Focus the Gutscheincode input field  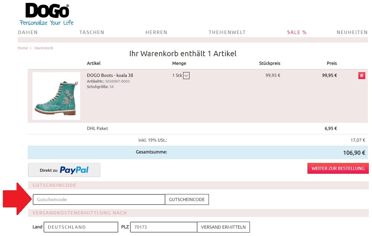(99, 199)
